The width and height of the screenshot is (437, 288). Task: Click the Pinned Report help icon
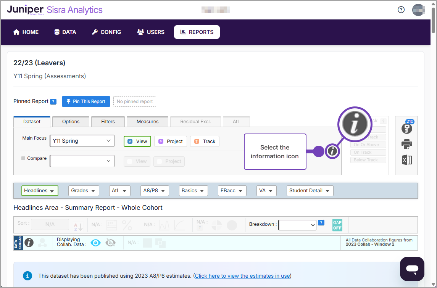point(53,101)
